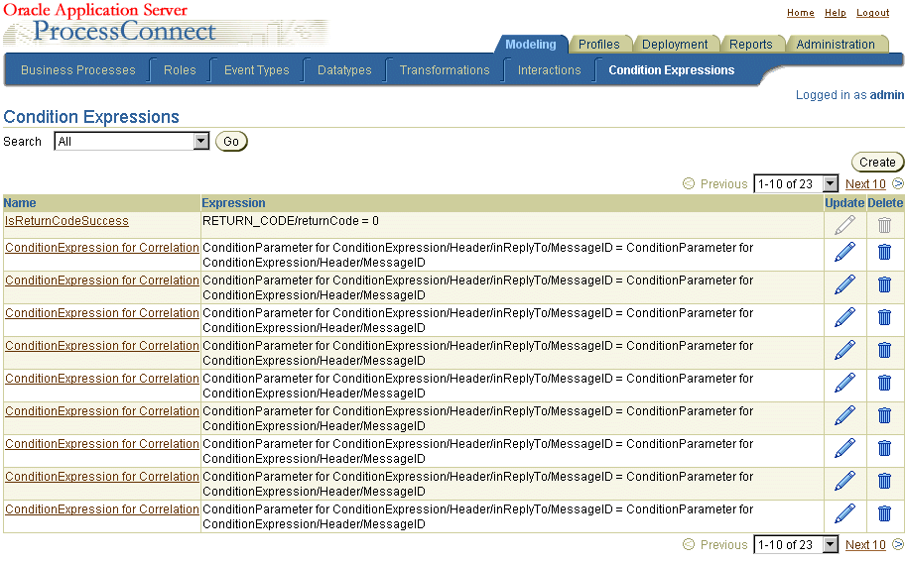905x563 pixels.
Task: Click the Logout link
Action: tap(872, 13)
